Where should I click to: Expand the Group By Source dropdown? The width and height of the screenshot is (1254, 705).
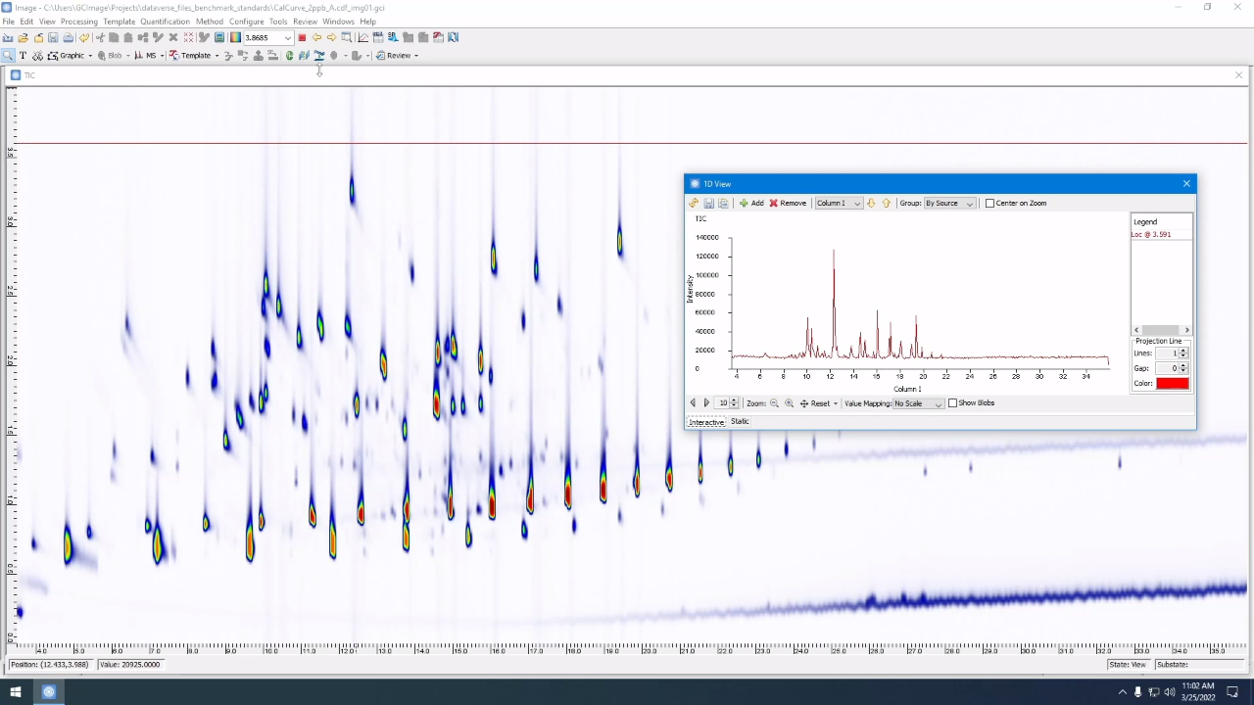coord(949,204)
